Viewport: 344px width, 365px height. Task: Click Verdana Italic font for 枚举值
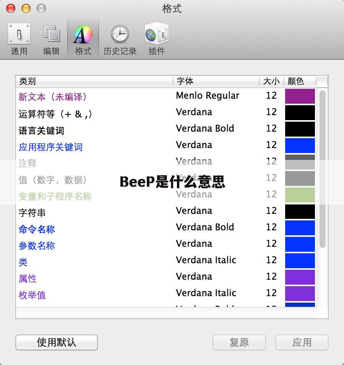206,293
